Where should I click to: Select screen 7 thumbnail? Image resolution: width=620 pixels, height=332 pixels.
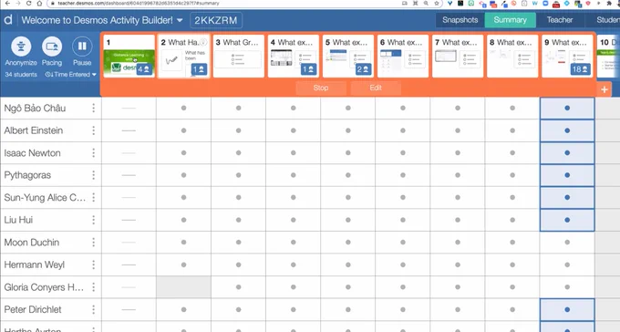[x=458, y=56]
